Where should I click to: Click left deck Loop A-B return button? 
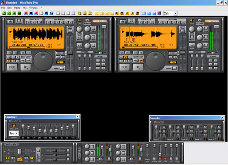click(x=39, y=23)
